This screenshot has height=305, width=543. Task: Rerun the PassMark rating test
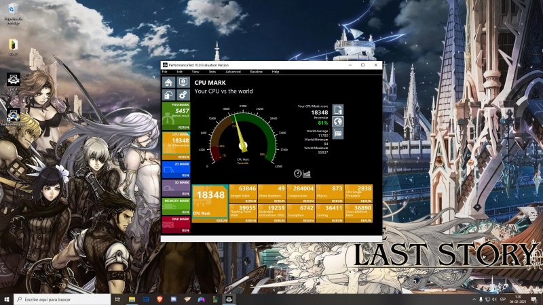coord(183,127)
